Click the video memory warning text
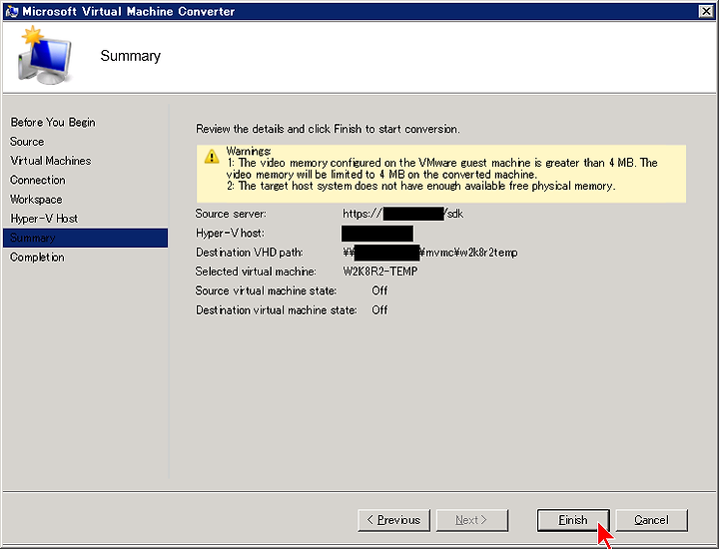Viewport: 719px width, 549px height. pos(442,169)
